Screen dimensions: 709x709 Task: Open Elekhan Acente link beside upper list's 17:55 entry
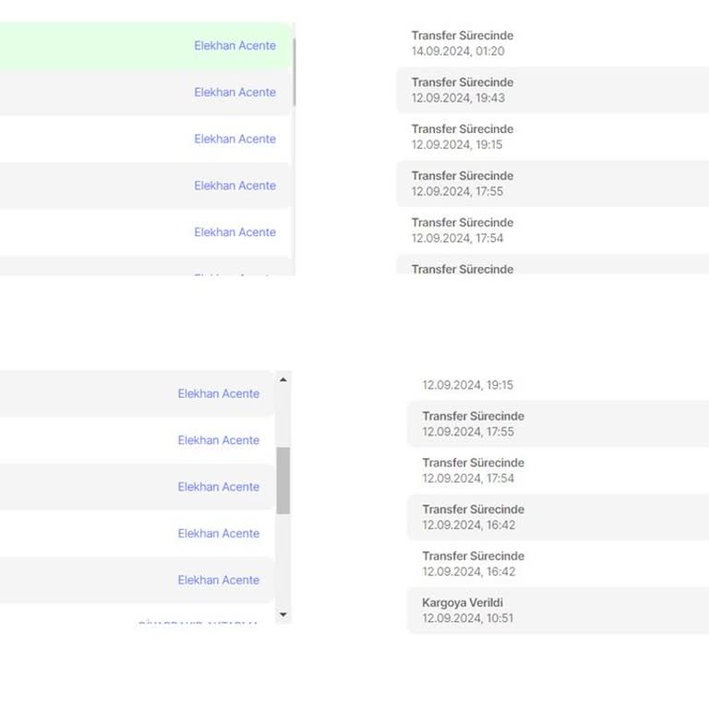coord(234,186)
